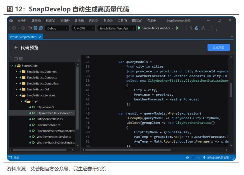244x175 pixels.
Task: Collapse the SourceCode root node
Action: 12,66
